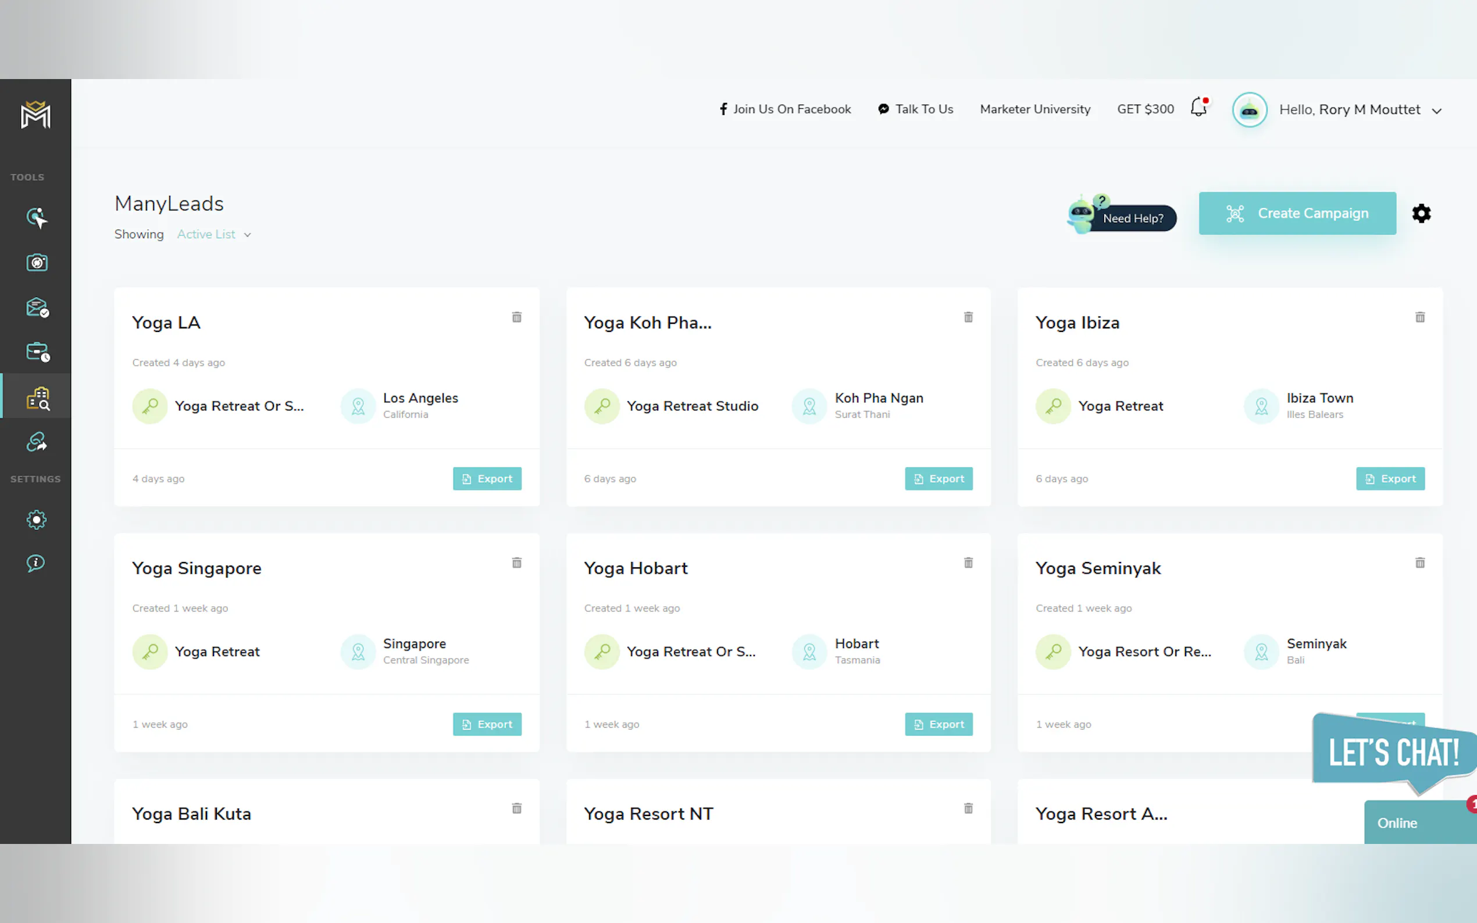1477x923 pixels.
Task: Open campaign settings black gear icon
Action: [1421, 214]
